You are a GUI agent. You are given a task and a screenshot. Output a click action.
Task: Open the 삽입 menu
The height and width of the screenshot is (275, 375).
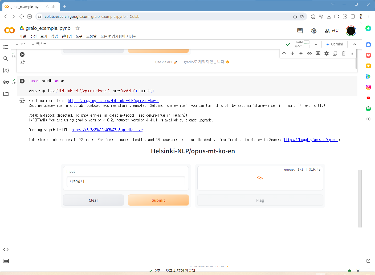point(55,36)
